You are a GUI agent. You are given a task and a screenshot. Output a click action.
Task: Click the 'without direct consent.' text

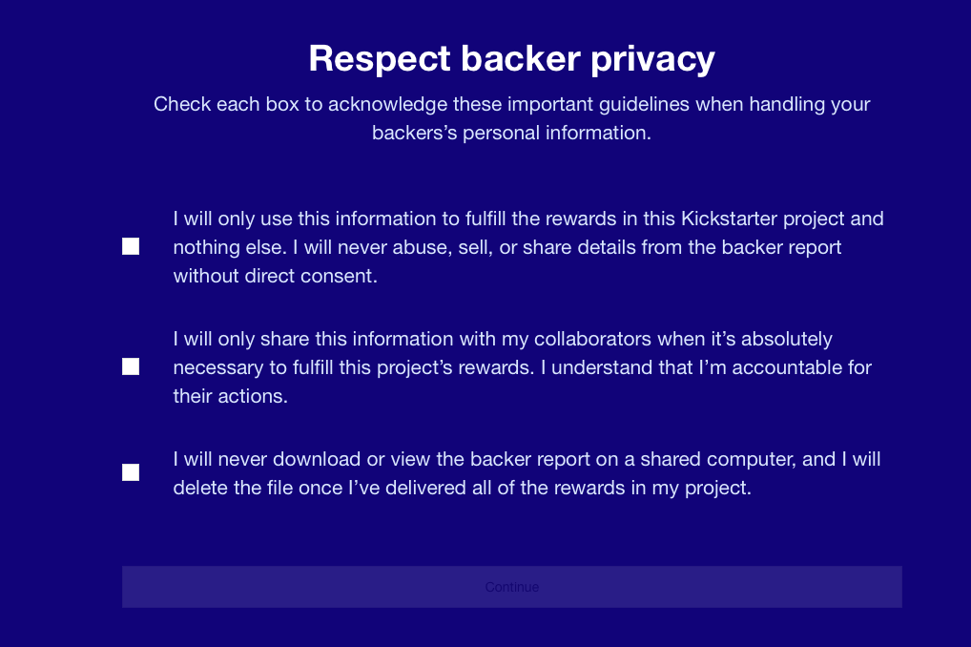pos(276,277)
